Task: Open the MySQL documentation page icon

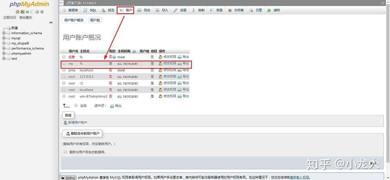Action: pyautogui.click(x=32, y=12)
